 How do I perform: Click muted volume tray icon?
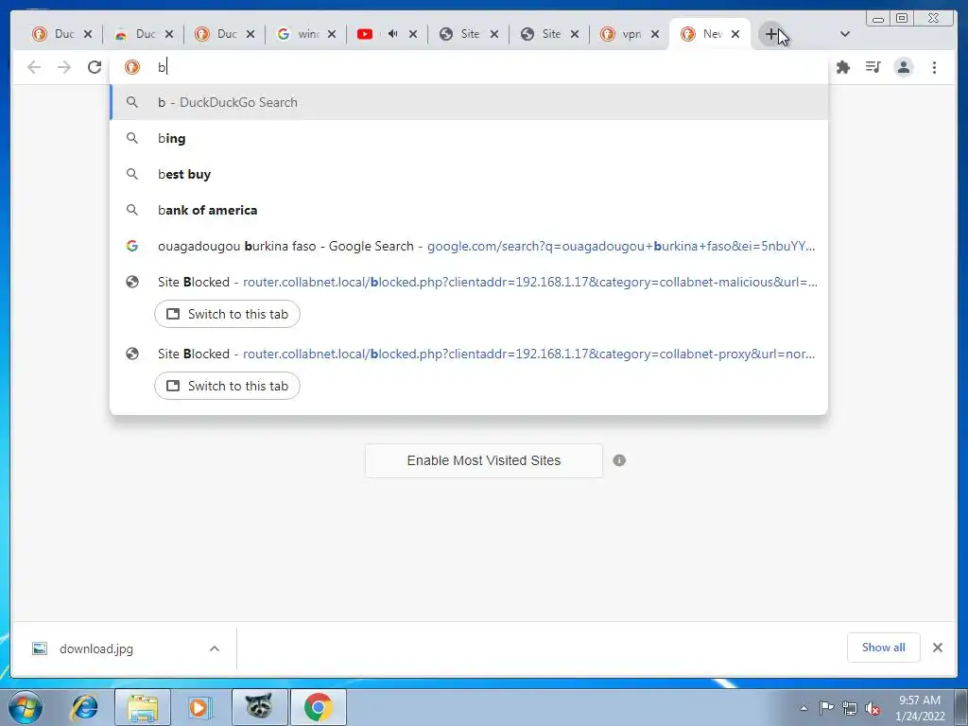pos(873,708)
